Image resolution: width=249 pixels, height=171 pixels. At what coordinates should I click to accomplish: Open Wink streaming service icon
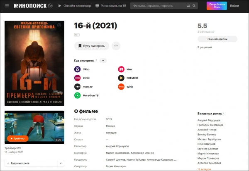pos(121,87)
